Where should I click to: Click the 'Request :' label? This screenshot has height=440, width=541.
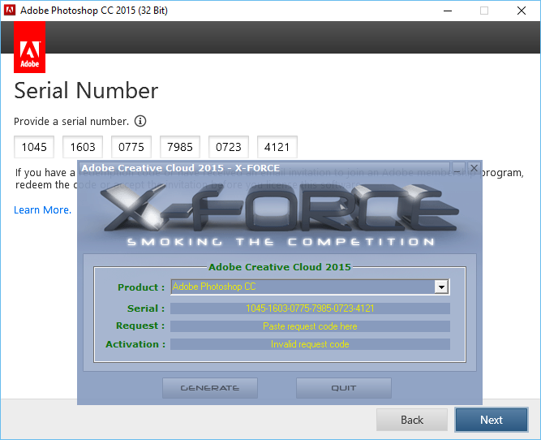[x=140, y=326]
